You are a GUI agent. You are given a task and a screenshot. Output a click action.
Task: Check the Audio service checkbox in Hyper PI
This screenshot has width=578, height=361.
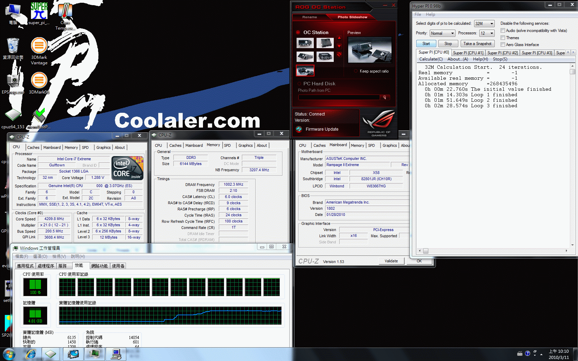tap(503, 31)
